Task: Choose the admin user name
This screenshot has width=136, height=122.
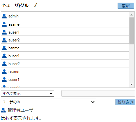Action: pos(14,16)
